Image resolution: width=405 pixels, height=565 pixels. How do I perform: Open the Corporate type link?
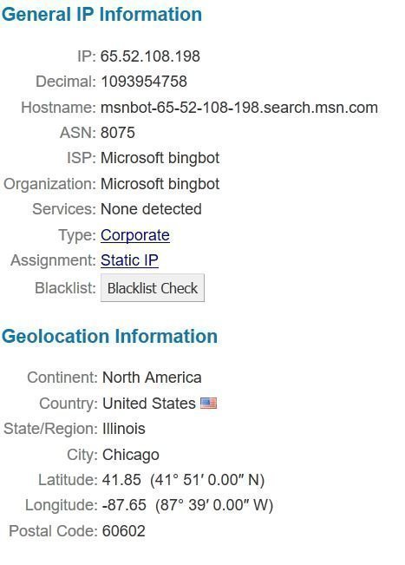(x=135, y=235)
